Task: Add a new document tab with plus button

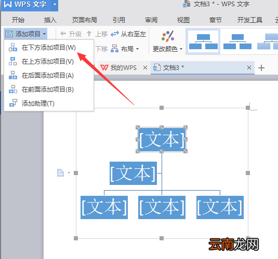Action: 261,68
